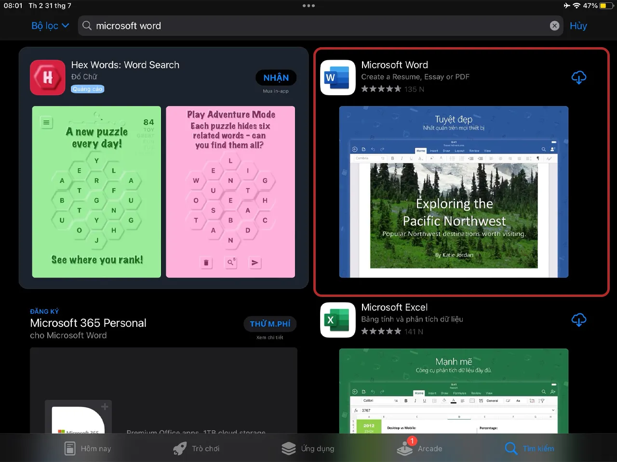Image resolution: width=617 pixels, height=462 pixels.
Task: Tap THỬ M.PHÍ for Microsoft 365 Personal
Action: (x=270, y=323)
